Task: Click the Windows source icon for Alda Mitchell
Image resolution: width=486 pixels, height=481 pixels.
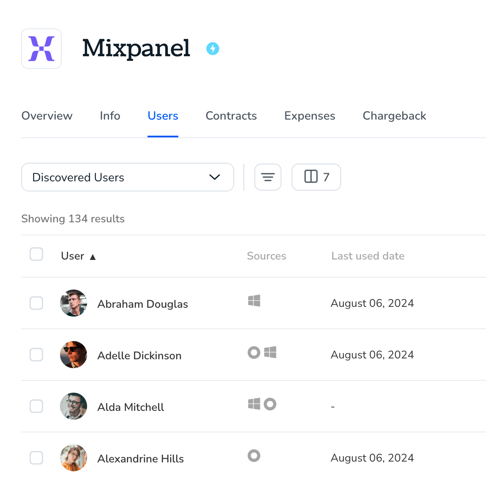Action: click(x=254, y=404)
